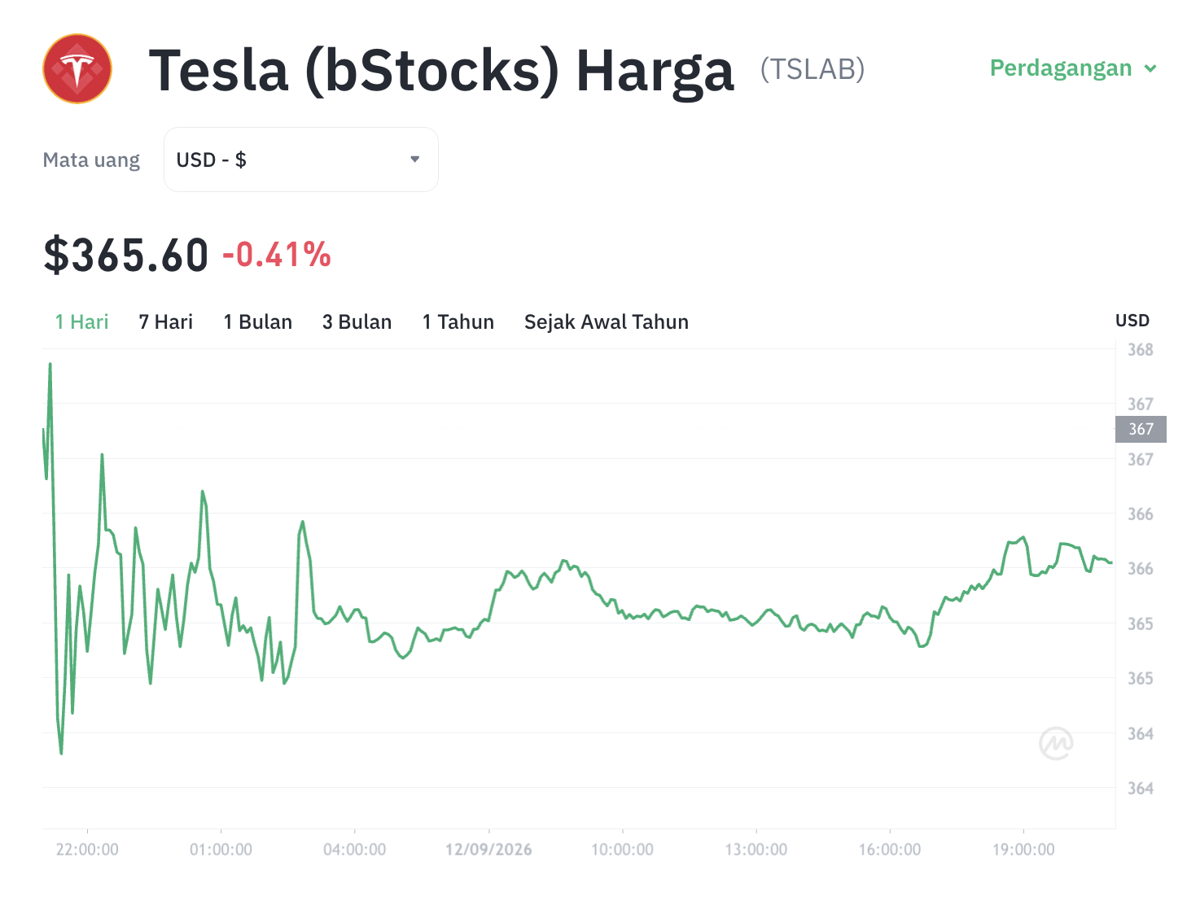Open the Perdagangan dropdown menu
Screen dimensions: 1187x905
[x=1073, y=68]
